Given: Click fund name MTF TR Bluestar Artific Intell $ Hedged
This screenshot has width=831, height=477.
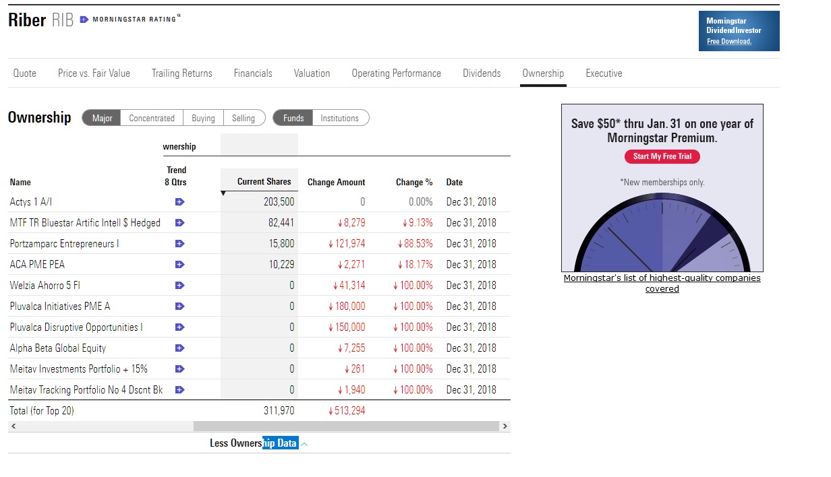Looking at the screenshot, I should 85,222.
